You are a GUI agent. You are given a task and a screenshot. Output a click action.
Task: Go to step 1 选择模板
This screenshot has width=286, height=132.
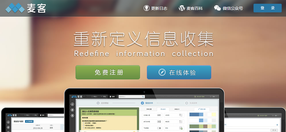pos(103,103)
